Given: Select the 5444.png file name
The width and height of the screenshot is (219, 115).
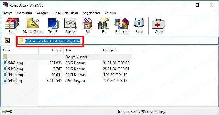Looking at the screenshot, I should click(16, 75).
